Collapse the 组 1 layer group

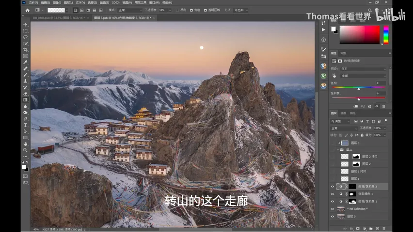[338, 149]
